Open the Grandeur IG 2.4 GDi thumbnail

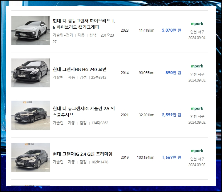pos(31,158)
